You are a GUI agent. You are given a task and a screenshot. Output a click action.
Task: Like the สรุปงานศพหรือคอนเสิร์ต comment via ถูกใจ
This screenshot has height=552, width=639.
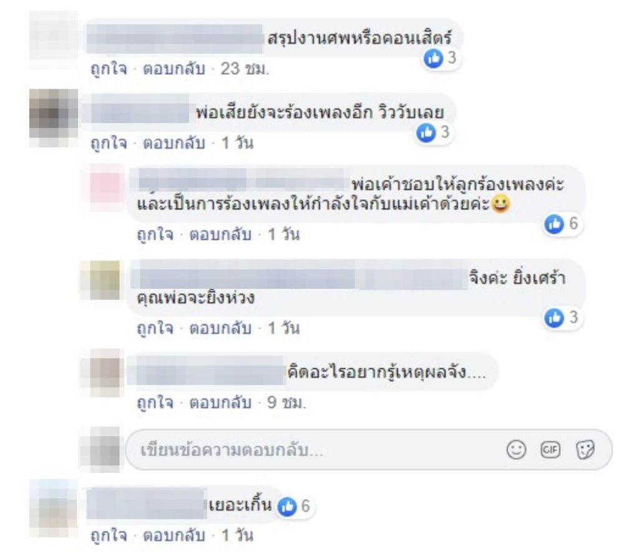point(109,69)
